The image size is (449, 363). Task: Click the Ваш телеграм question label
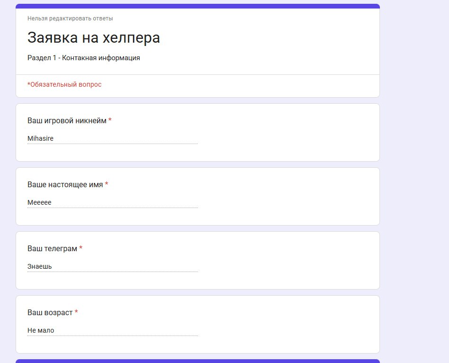tap(53, 249)
